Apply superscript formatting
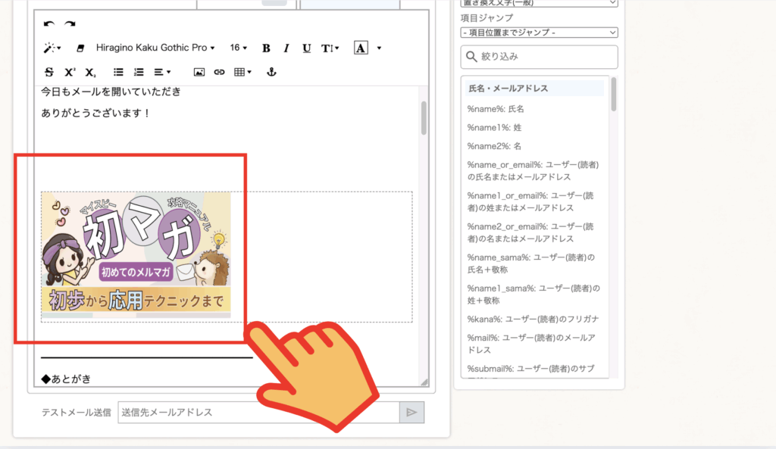776x449 pixels. (70, 72)
